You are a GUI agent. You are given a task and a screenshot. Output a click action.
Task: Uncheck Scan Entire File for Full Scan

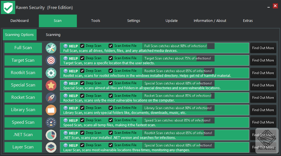(x=111, y=46)
